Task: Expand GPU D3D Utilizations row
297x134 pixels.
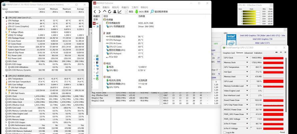Action: pos(6,67)
